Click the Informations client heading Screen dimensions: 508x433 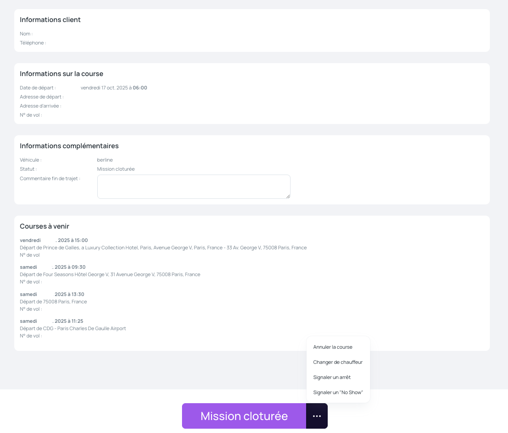click(50, 20)
